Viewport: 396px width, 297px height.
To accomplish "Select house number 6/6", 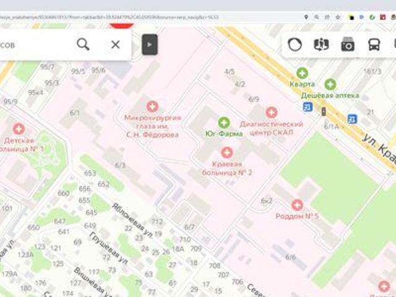I will 290,257.
